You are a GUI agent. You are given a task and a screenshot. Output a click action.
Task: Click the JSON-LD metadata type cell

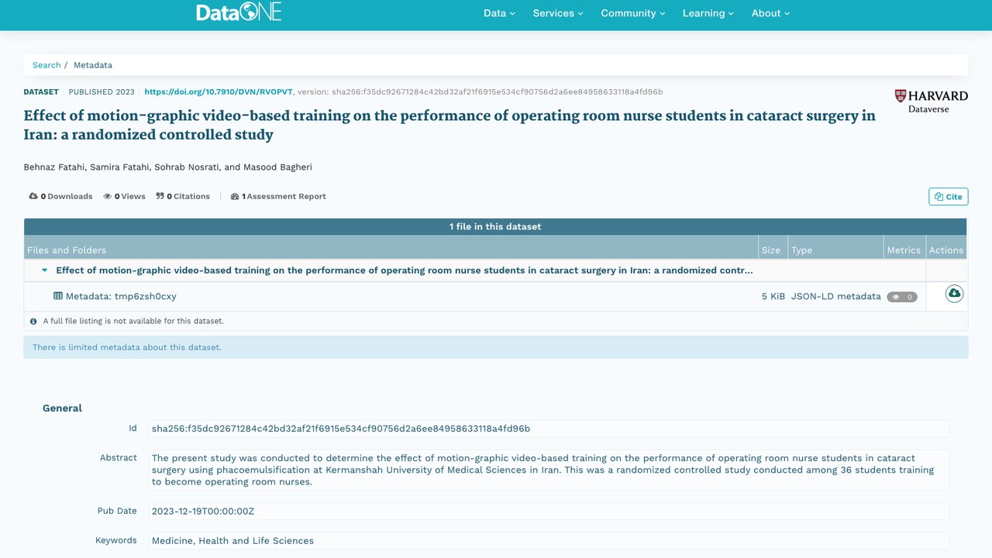[835, 297]
